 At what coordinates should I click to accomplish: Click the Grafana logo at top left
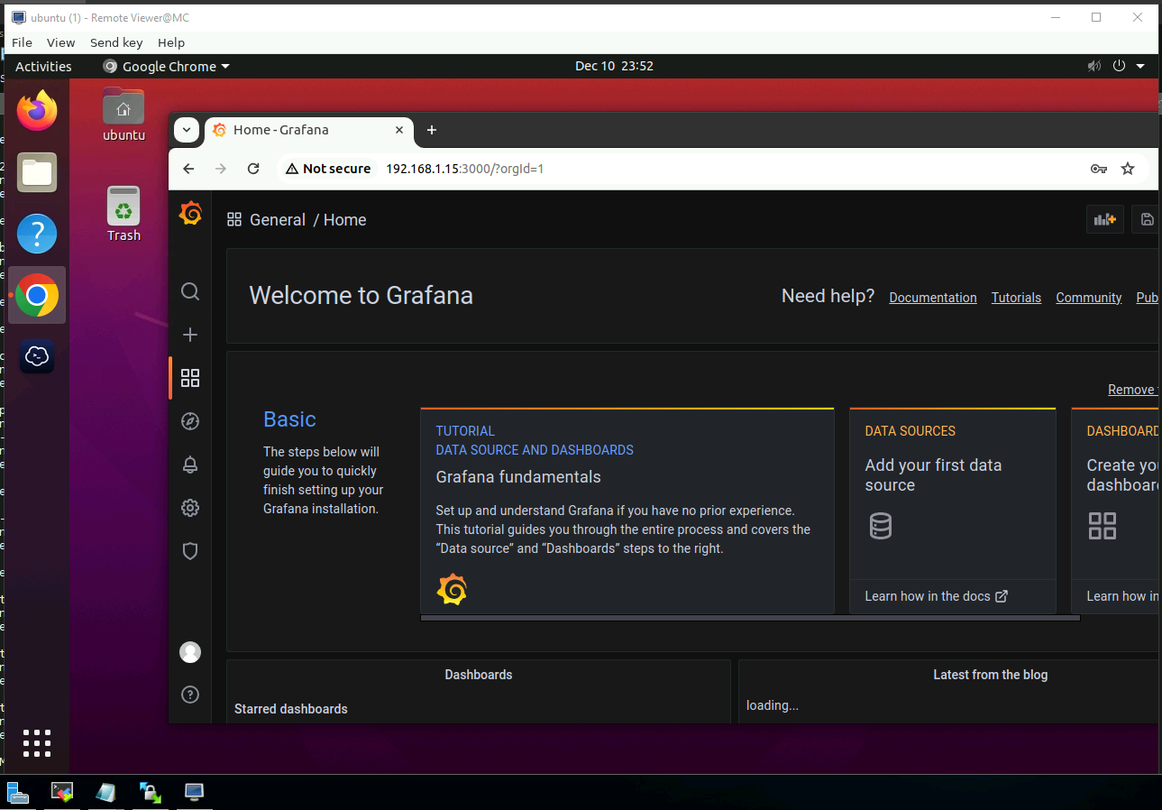[190, 214]
